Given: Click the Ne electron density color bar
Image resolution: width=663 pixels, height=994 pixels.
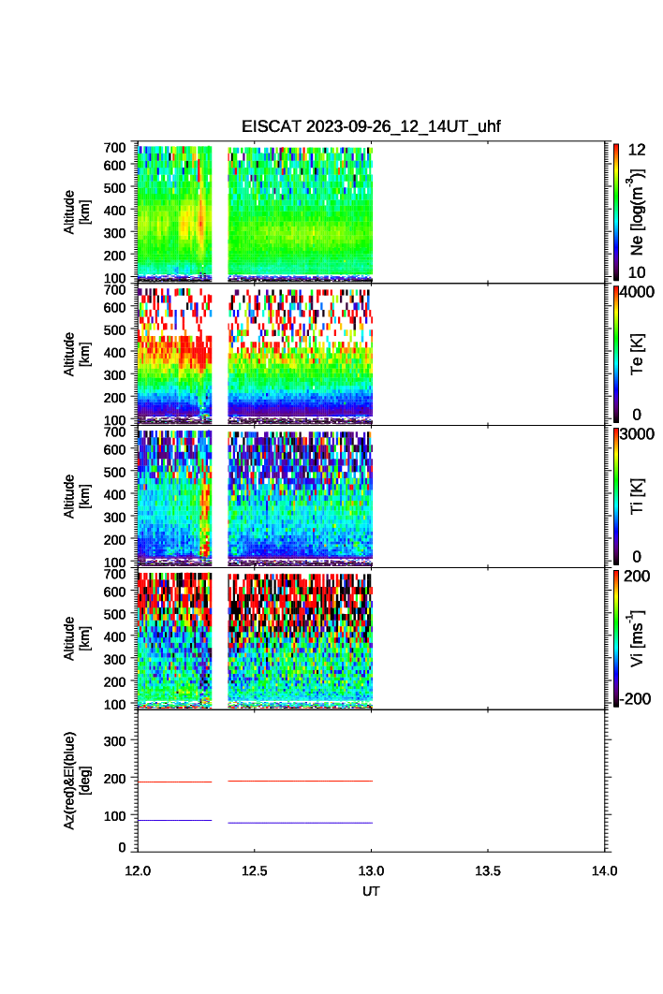Looking at the screenshot, I should (x=615, y=212).
